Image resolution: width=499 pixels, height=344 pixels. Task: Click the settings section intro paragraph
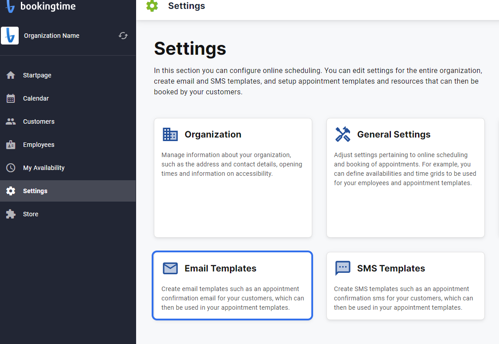click(318, 81)
